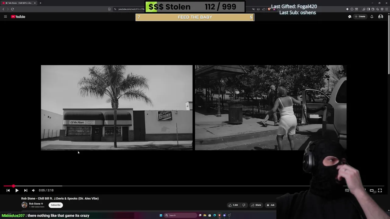The width and height of the screenshot is (390, 219).
Task: Dislike this video
Action: pyautogui.click(x=244, y=205)
